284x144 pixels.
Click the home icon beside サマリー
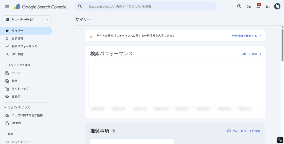[x=7, y=31]
